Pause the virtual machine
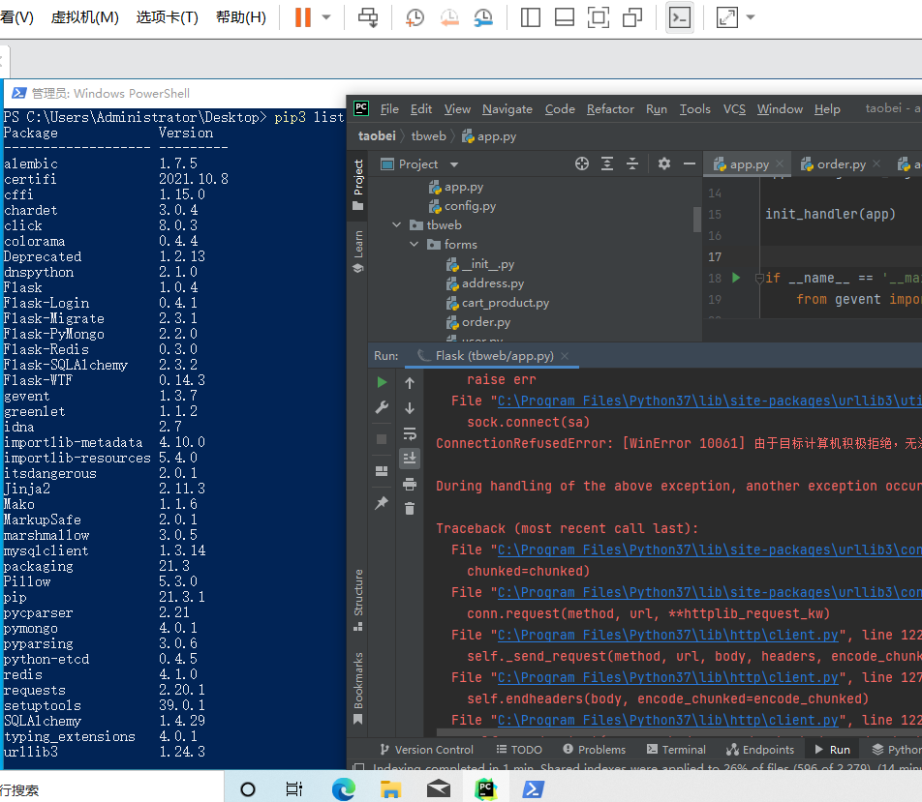Viewport: 922px width, 802px height. click(x=303, y=17)
